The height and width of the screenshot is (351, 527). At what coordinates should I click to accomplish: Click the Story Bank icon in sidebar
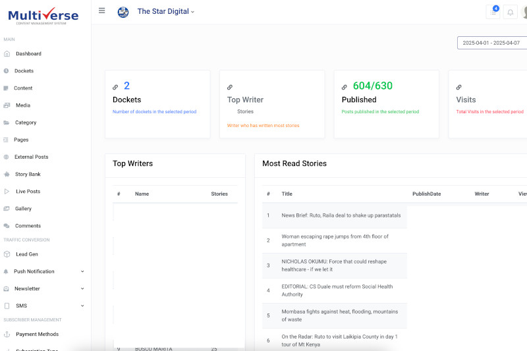7,175
